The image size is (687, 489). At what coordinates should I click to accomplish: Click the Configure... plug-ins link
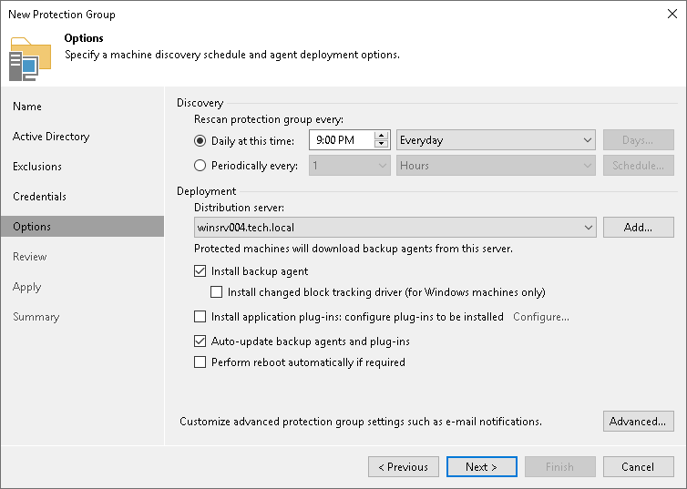click(x=541, y=317)
